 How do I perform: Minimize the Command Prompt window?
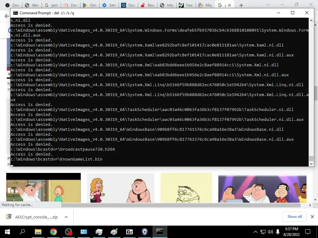[x=279, y=13]
